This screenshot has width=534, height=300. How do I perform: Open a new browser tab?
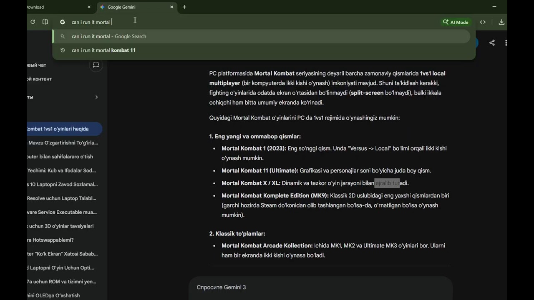coord(184,7)
